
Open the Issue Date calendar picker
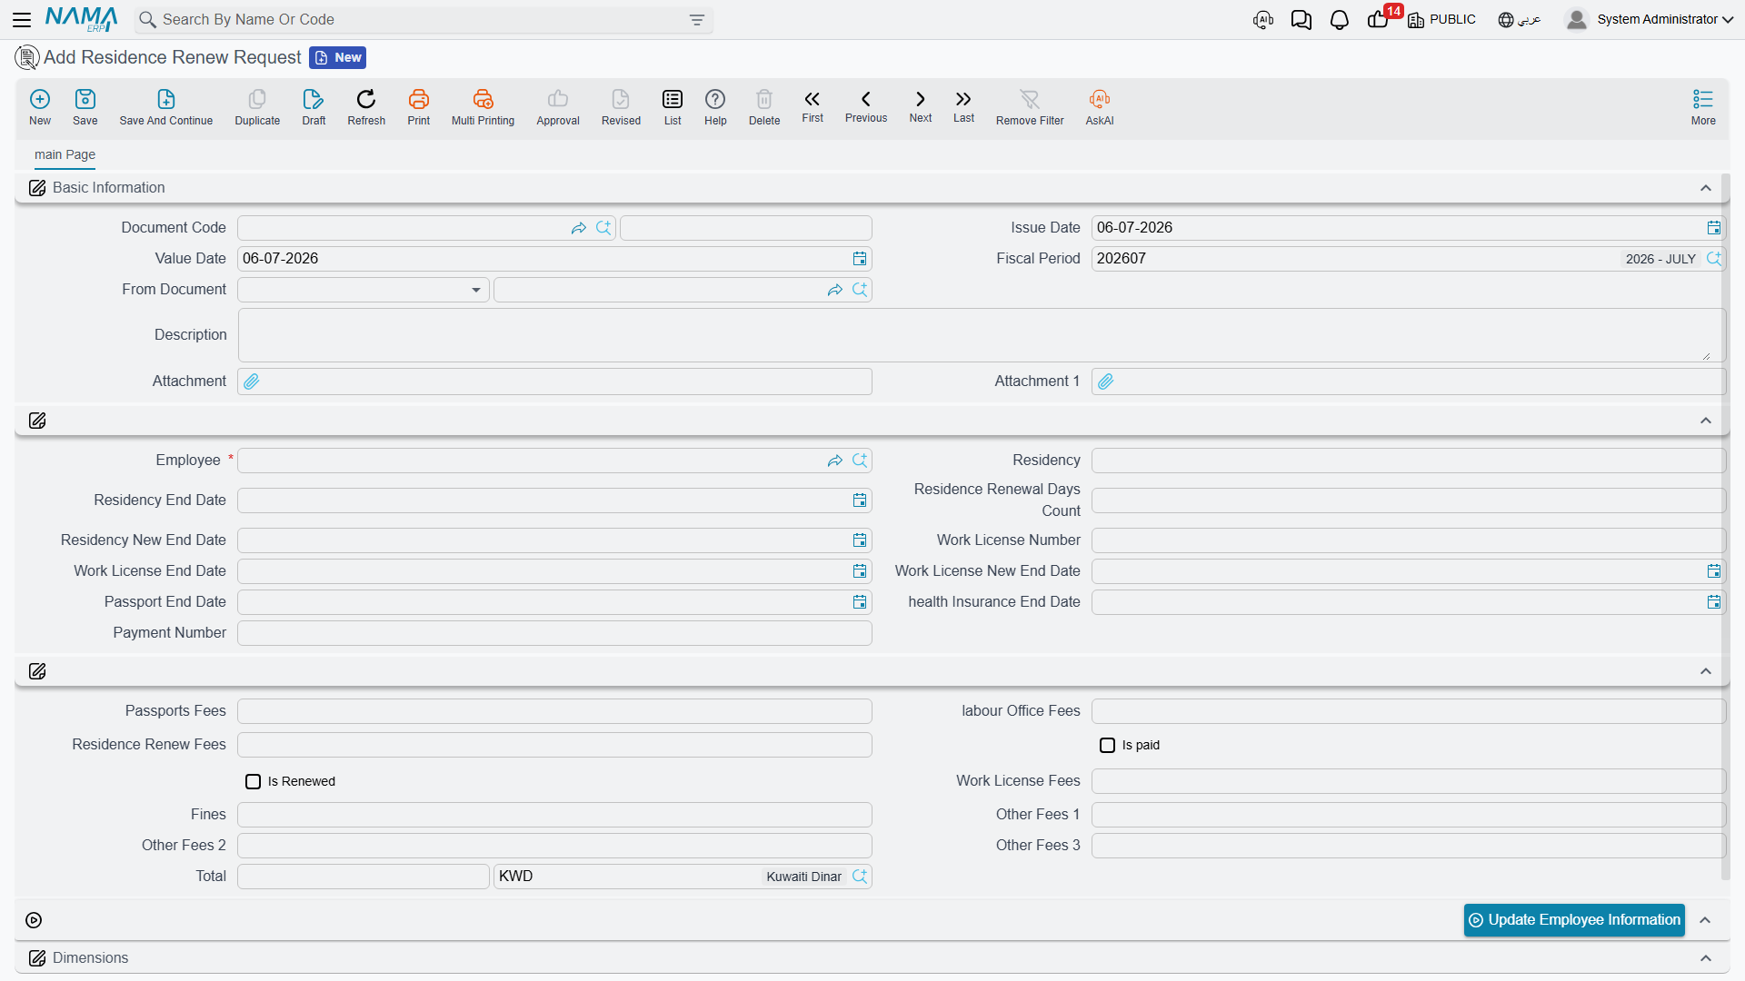click(x=1713, y=228)
